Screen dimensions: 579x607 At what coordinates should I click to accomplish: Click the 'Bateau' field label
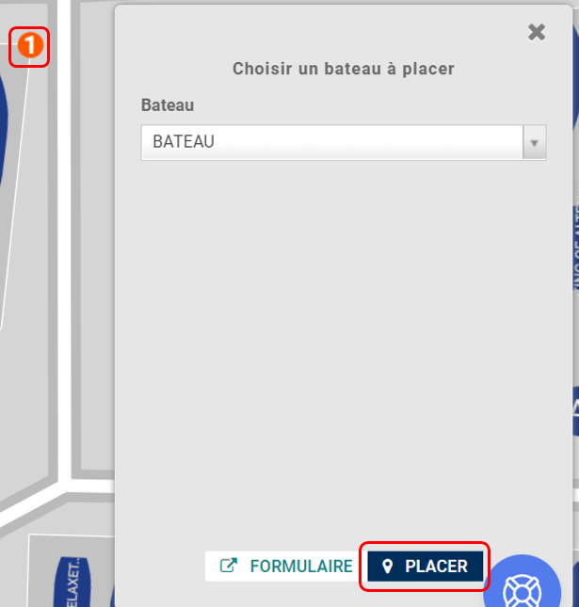coord(168,105)
